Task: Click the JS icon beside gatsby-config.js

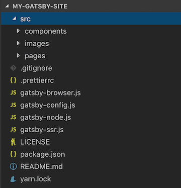Action: coord(13,105)
